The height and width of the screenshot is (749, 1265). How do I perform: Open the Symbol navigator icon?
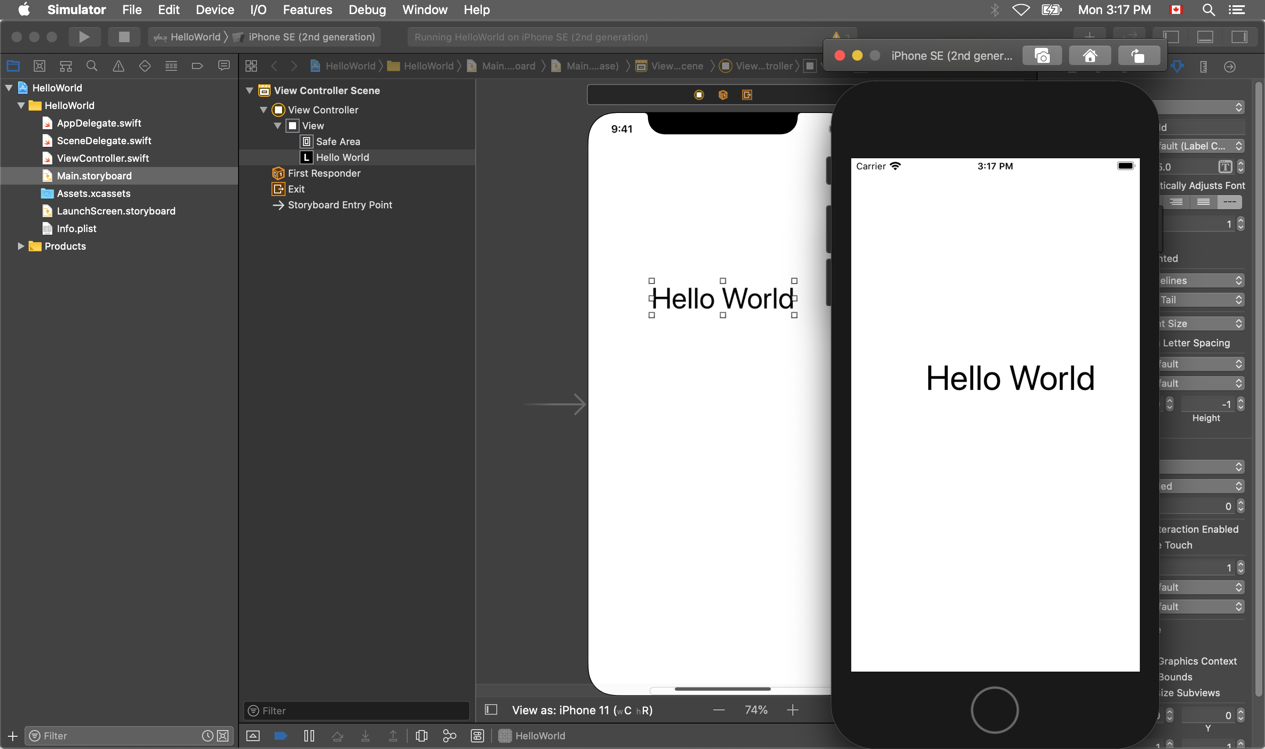click(65, 66)
